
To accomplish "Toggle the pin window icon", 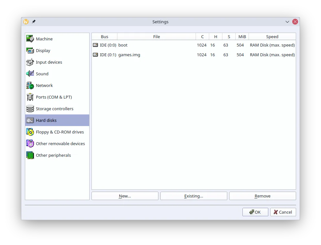I will 34,21.
